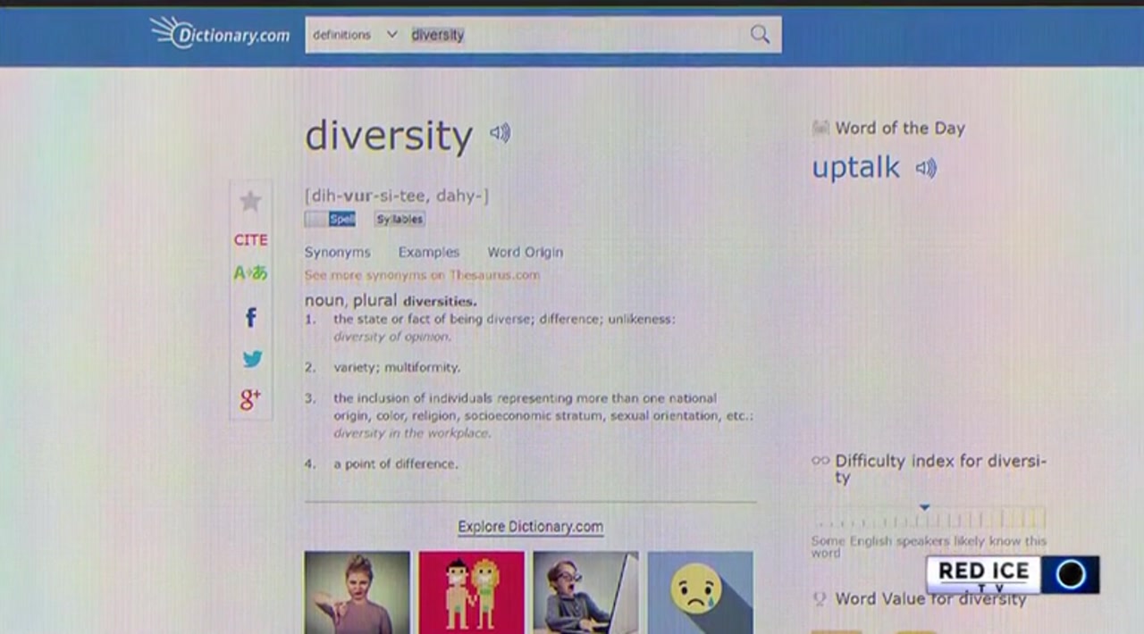Toggle the Syllables display button

pos(400,220)
